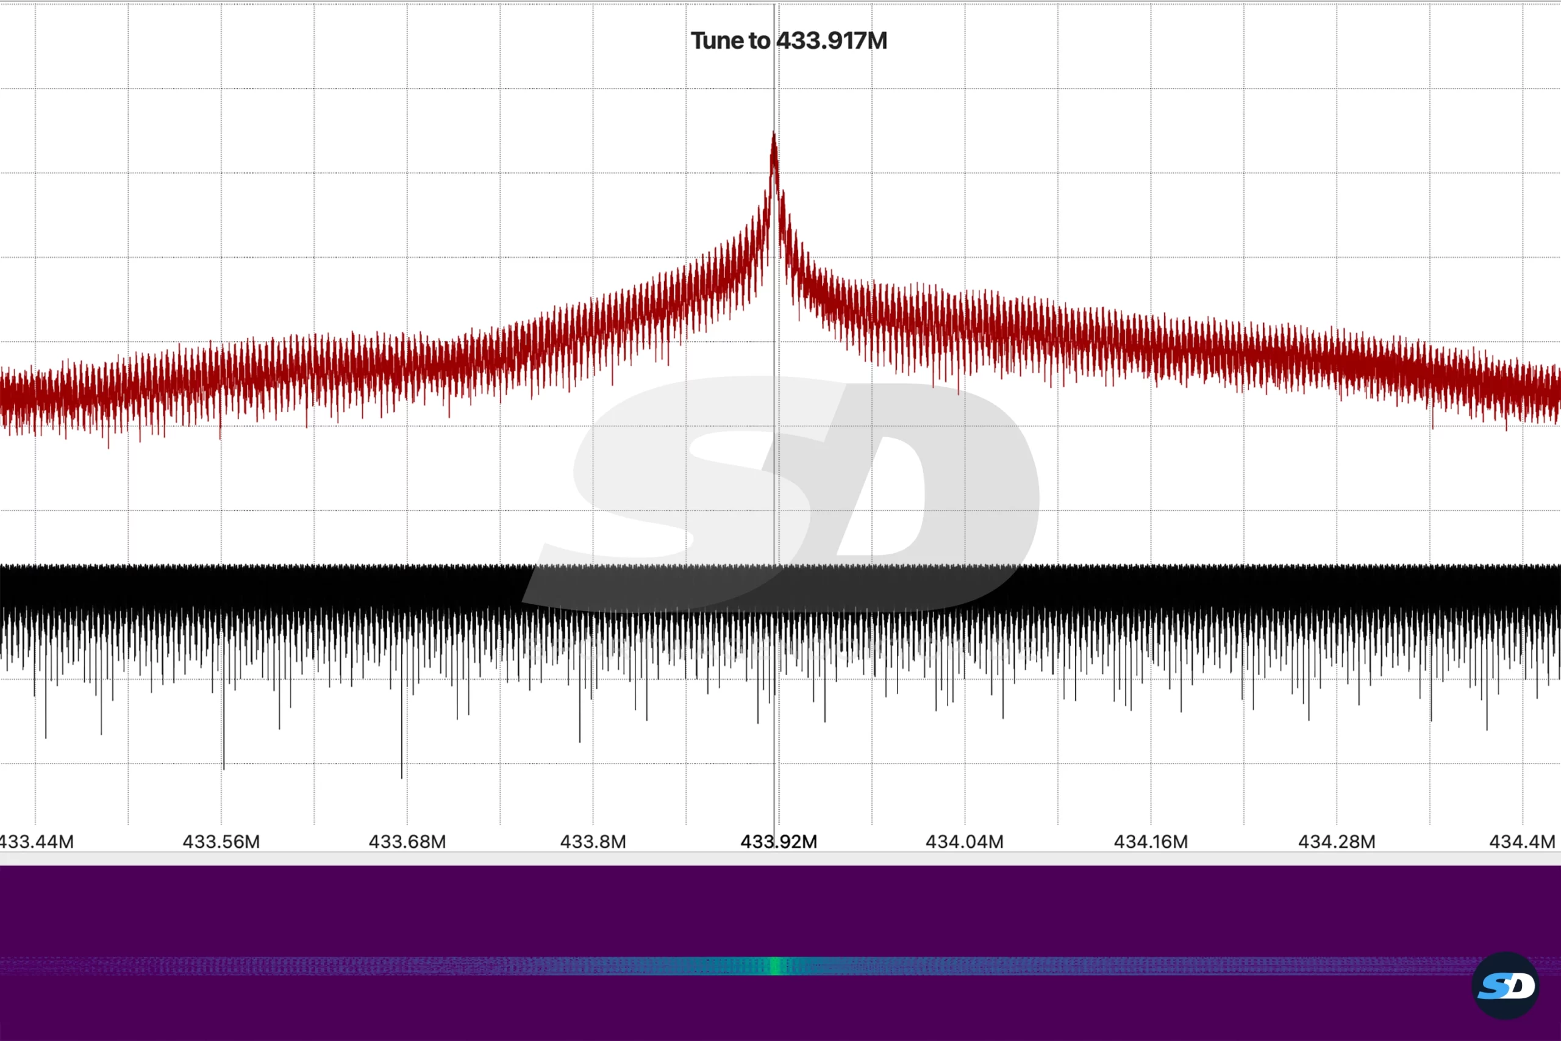This screenshot has width=1561, height=1041.
Task: Click the 433.68M frequency axis label
Action: tap(407, 842)
